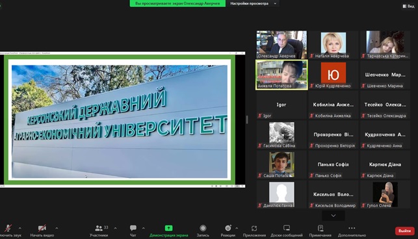Select Гупол Олена video tile
Image resolution: width=418 pixels, height=239 pixels.
point(385,194)
